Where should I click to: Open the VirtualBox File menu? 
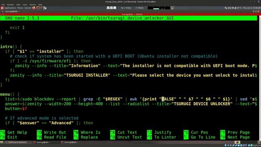point(3,4)
